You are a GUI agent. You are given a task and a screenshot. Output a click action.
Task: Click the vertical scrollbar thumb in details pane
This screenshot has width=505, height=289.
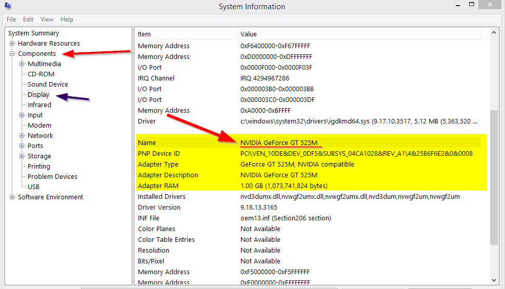(494, 177)
